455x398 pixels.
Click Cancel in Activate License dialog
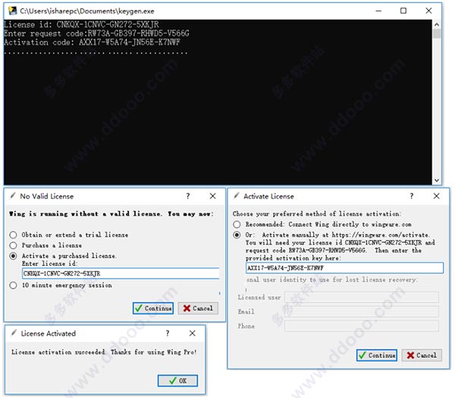click(x=422, y=355)
